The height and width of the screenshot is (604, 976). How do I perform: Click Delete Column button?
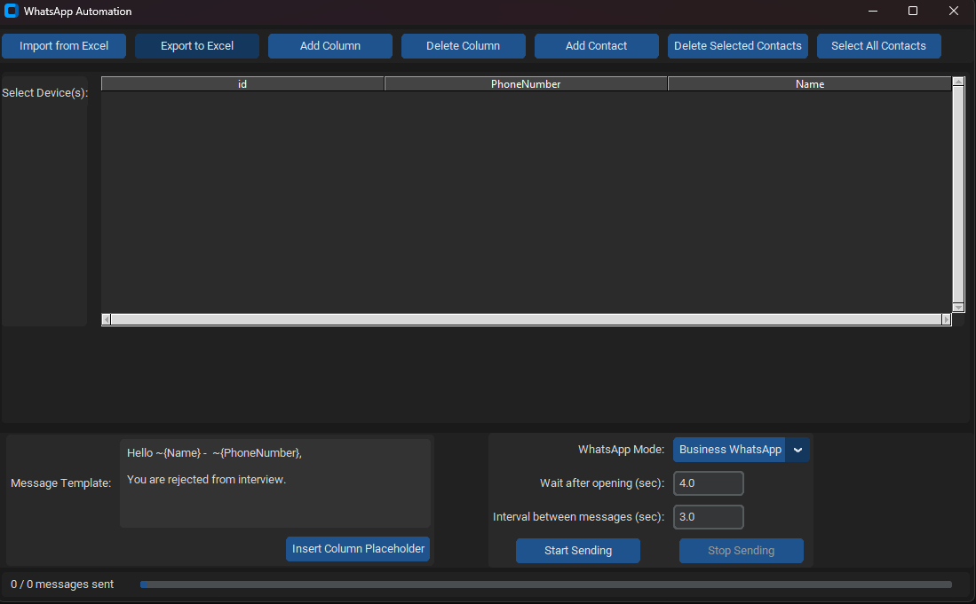point(463,46)
